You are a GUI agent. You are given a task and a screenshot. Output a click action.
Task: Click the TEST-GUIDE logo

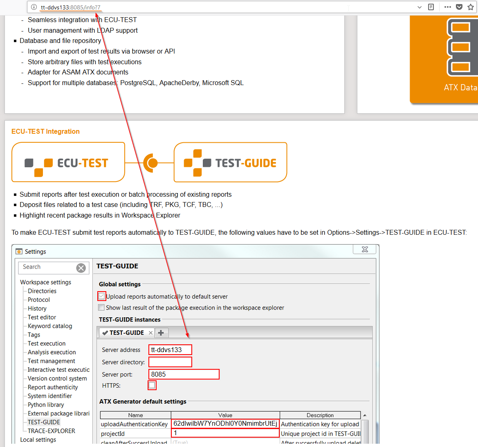[x=230, y=162]
